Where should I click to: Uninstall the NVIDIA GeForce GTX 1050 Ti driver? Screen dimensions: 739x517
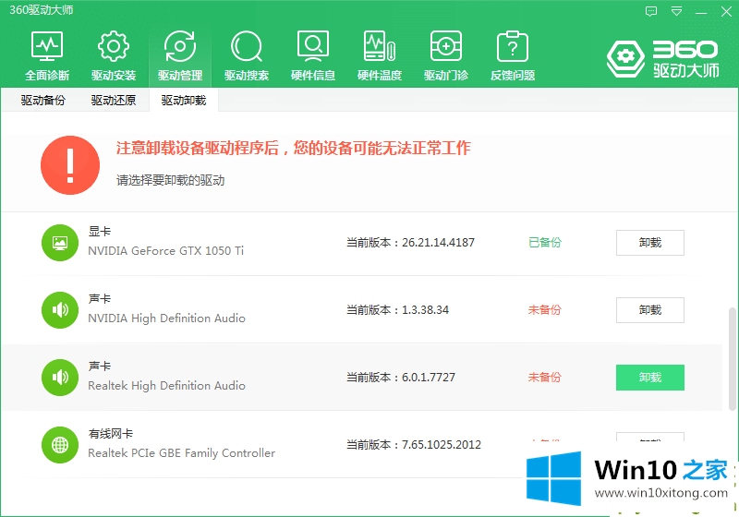tap(649, 243)
